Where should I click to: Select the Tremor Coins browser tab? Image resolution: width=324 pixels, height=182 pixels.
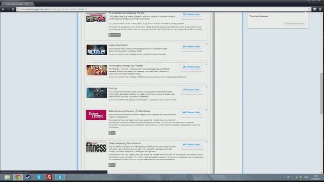(x=18, y=4)
